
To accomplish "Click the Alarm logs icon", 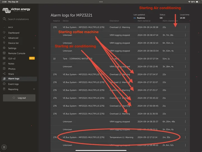I will (4, 79).
